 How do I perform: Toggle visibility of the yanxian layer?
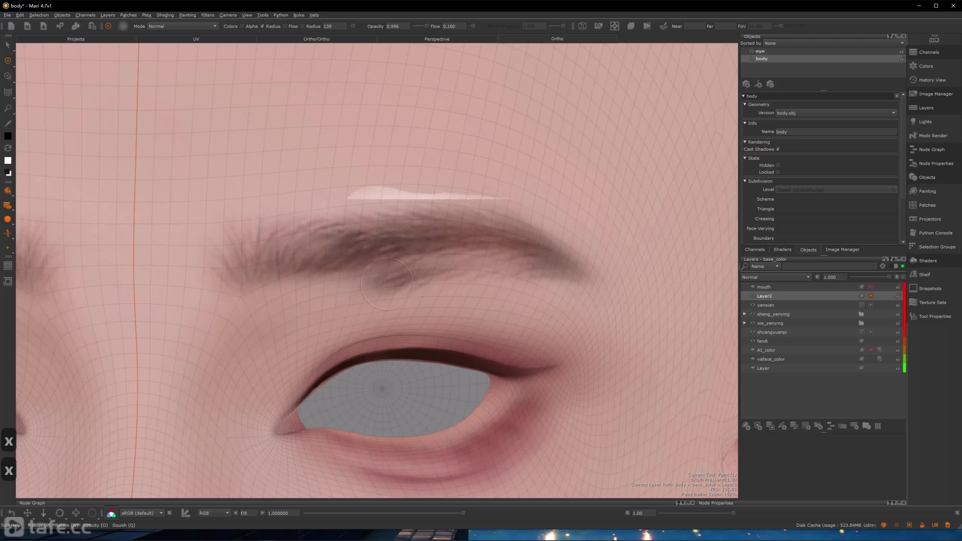tap(752, 305)
